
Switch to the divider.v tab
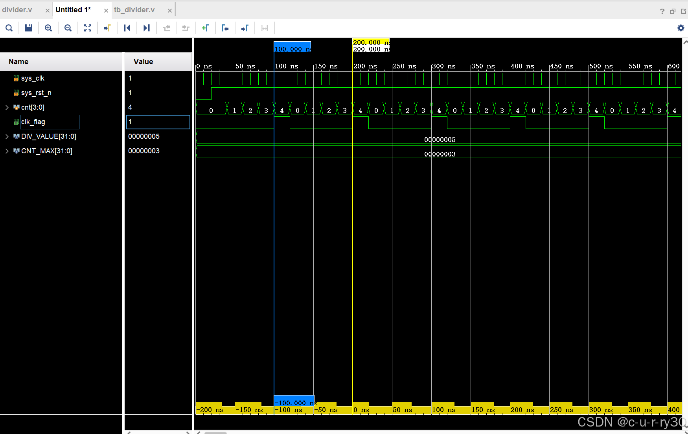[x=17, y=10]
